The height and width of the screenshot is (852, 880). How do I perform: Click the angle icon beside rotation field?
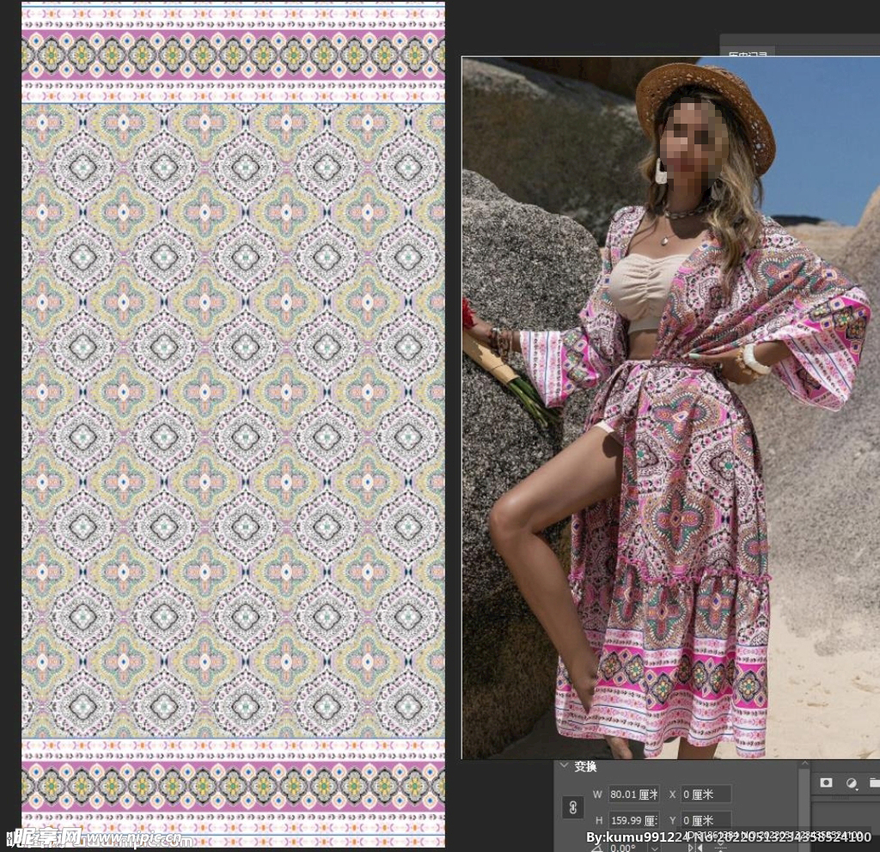pos(597,847)
